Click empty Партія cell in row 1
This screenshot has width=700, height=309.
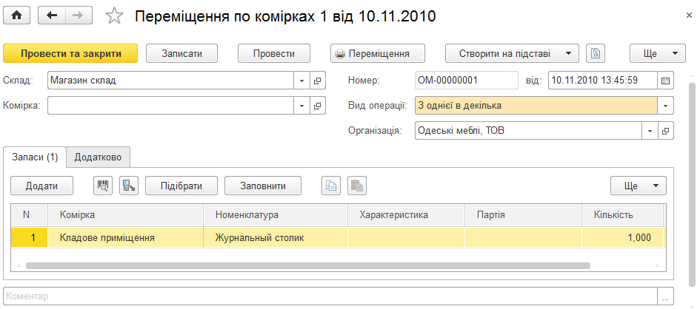tap(523, 238)
